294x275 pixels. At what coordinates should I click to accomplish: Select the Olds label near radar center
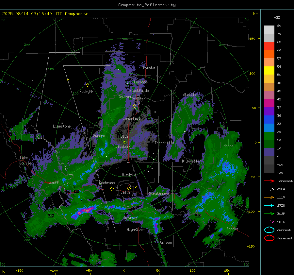point(124,136)
